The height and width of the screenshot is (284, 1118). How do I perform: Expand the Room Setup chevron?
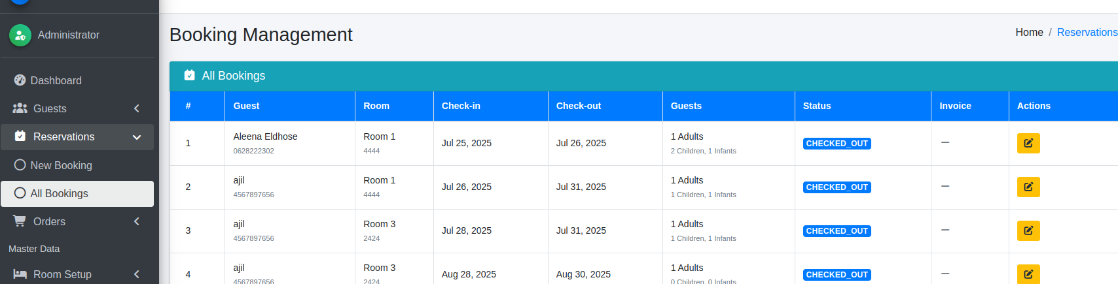coord(137,274)
